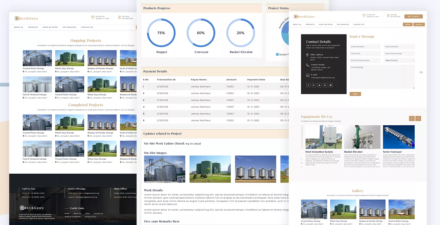Click the previous arrow in Equipments We Use

tap(412, 118)
